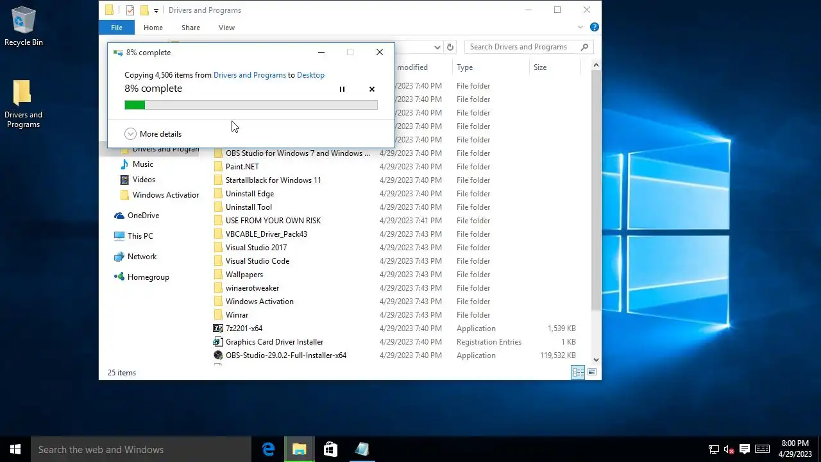This screenshot has height=462, width=821.
Task: Select the Uninstall Edge folder
Action: point(244,194)
